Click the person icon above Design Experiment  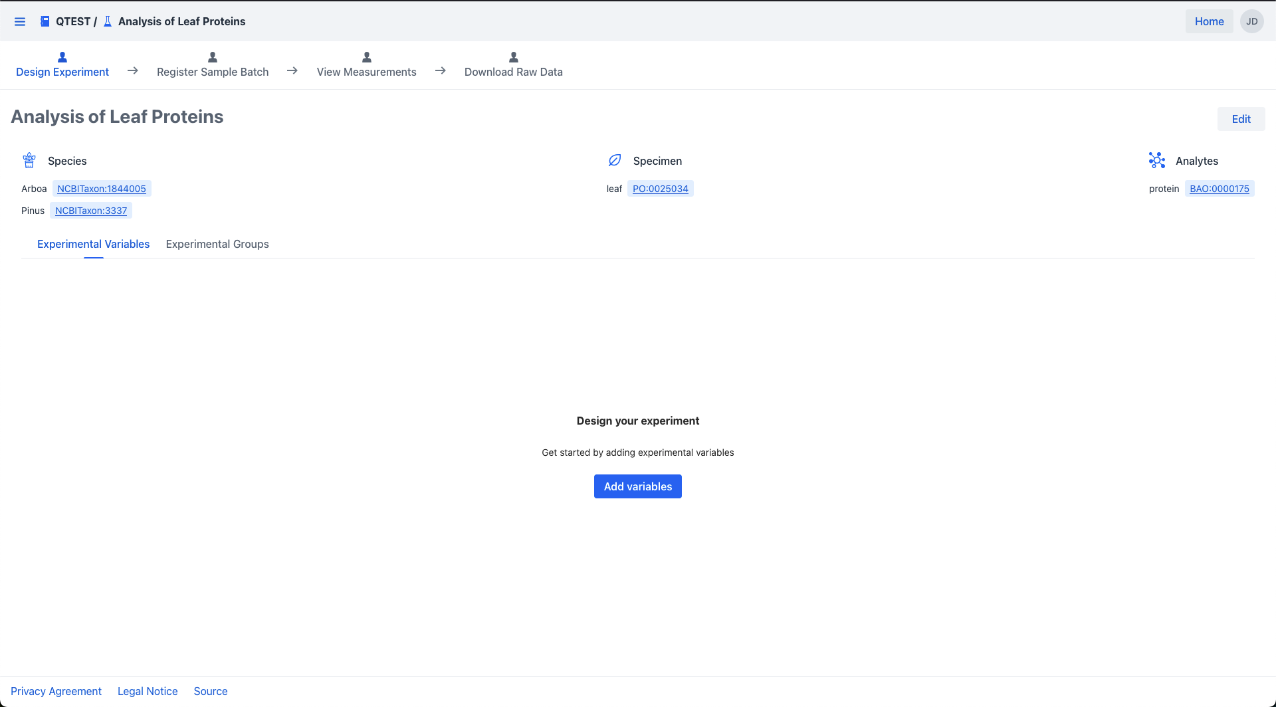(62, 57)
